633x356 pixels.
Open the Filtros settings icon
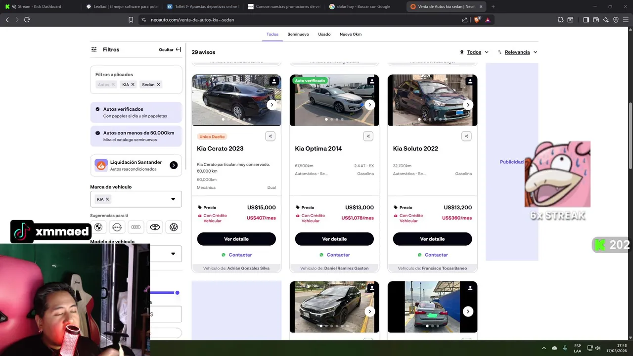point(94,49)
